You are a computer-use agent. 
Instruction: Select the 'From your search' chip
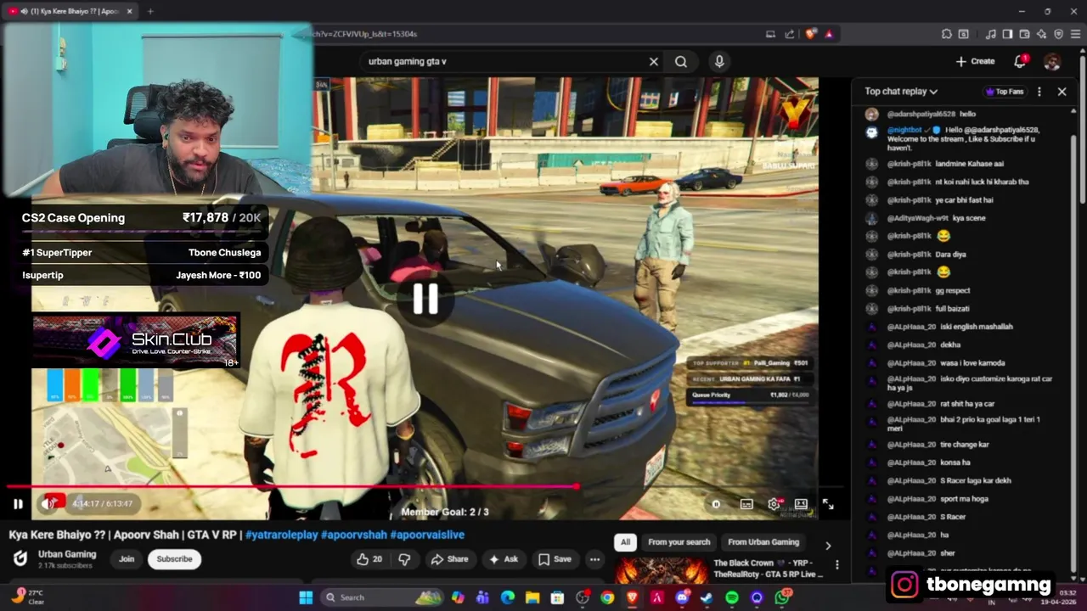[x=679, y=542]
